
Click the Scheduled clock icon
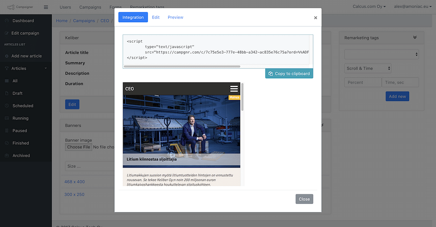7,106
